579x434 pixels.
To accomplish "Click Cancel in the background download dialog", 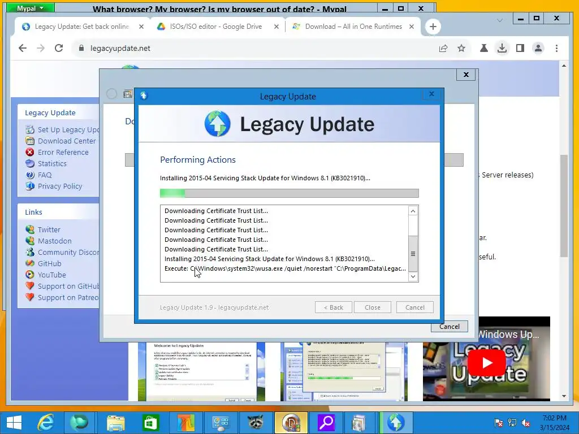I will tap(450, 327).
